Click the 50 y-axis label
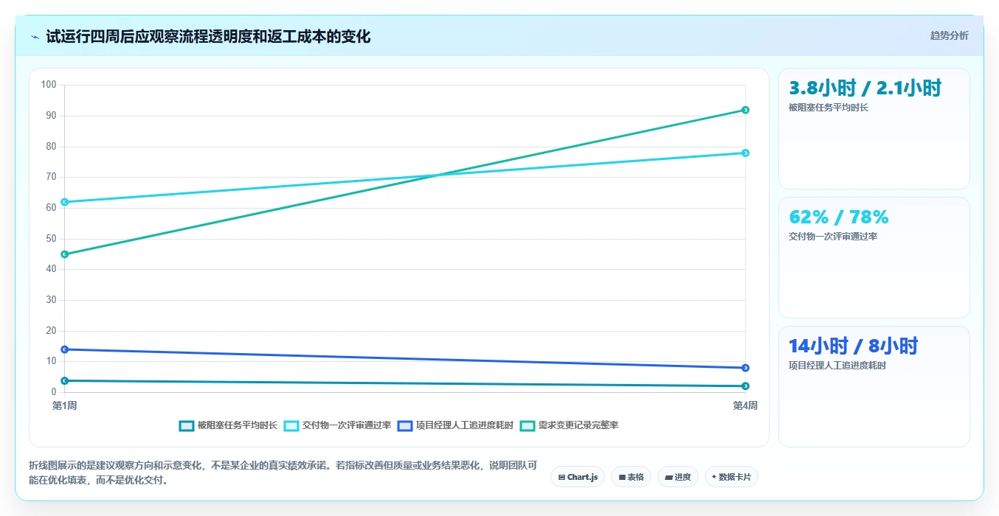The height and width of the screenshot is (516, 999). pos(51,238)
